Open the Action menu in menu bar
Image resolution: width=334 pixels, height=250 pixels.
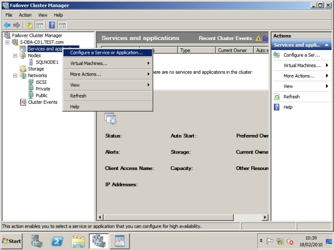(x=25, y=14)
